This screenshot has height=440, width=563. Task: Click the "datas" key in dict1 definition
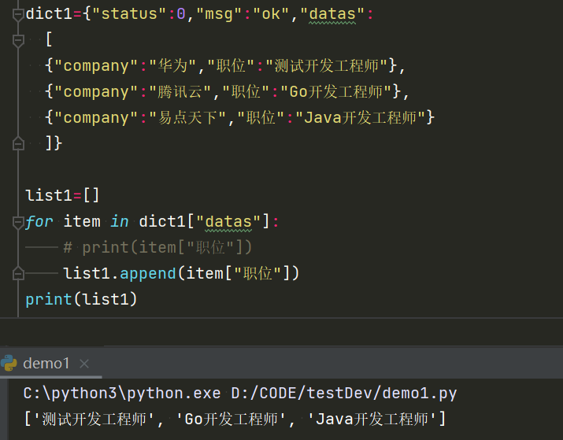(x=332, y=14)
